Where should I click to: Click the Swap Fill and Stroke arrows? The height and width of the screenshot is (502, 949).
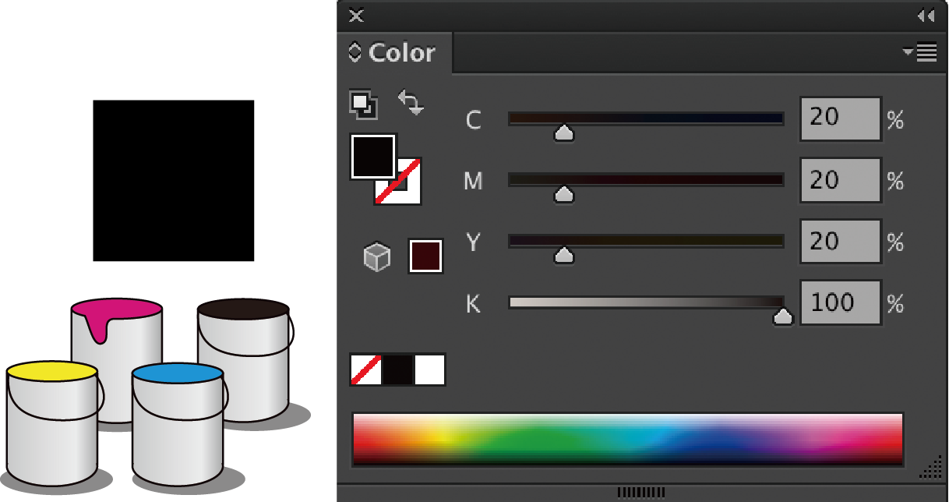[411, 103]
